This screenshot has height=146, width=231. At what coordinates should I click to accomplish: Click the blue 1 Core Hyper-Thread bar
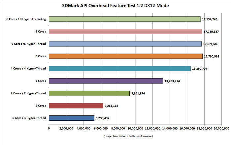[x=72, y=118]
